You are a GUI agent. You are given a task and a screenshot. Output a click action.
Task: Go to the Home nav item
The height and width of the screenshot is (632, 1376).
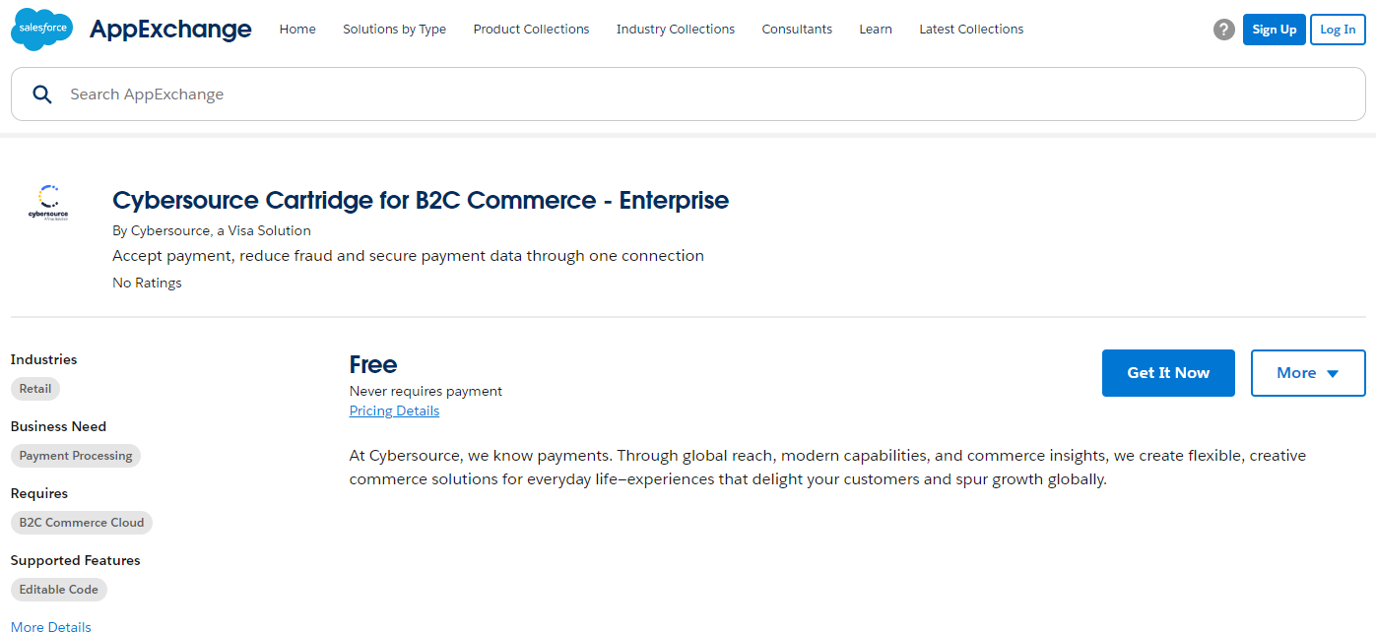(x=297, y=30)
